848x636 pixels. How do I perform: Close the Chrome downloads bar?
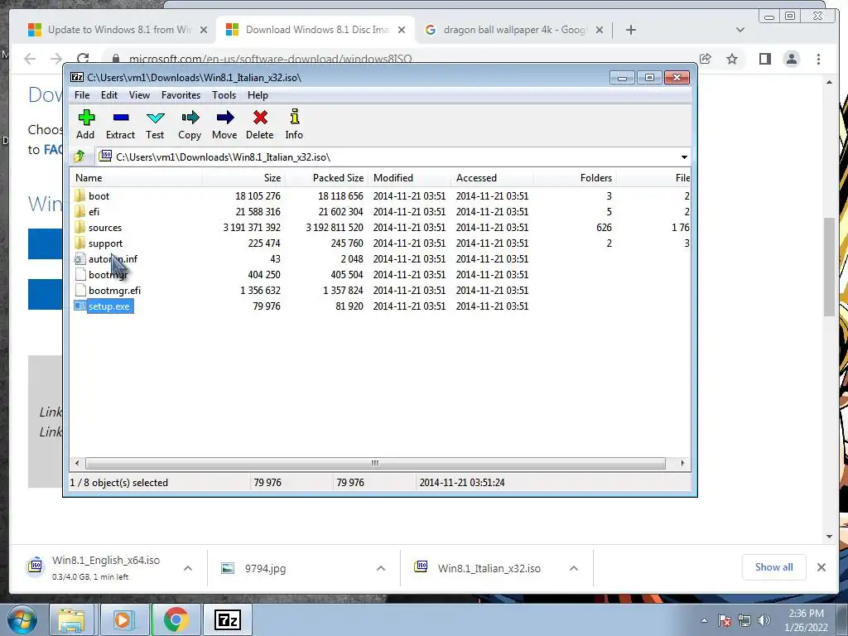click(x=821, y=567)
